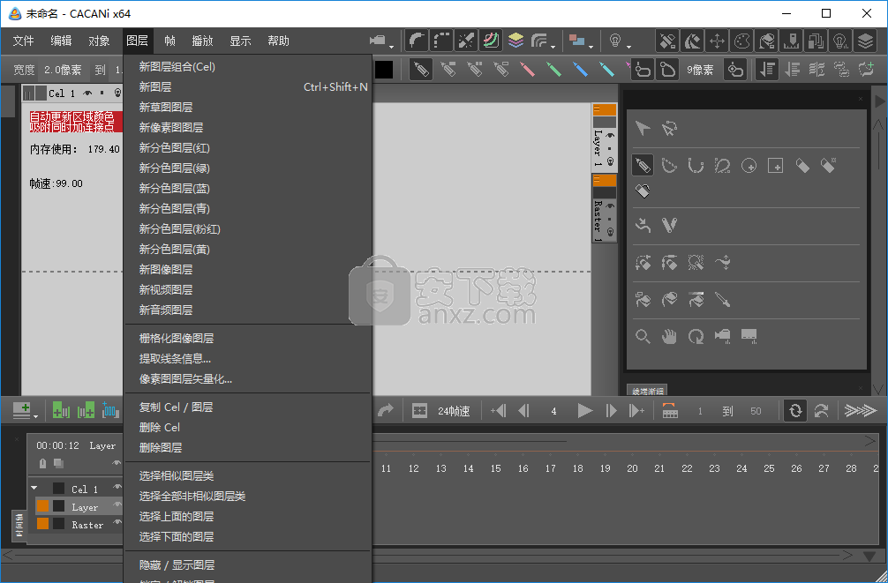Click the 2.0像素 width field
The height and width of the screenshot is (583, 888).
click(x=63, y=70)
